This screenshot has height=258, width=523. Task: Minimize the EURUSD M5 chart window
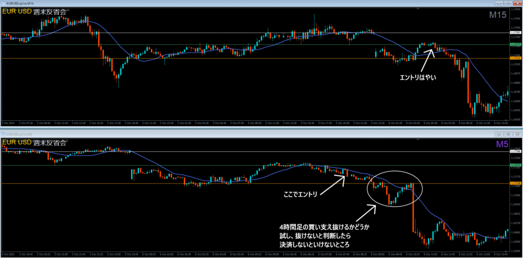499,134
